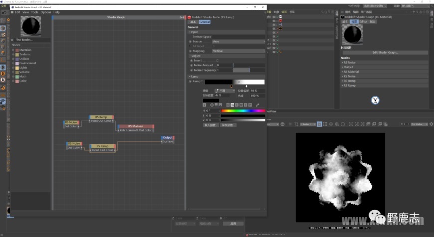Click the hue H gradient slider

pos(243,111)
